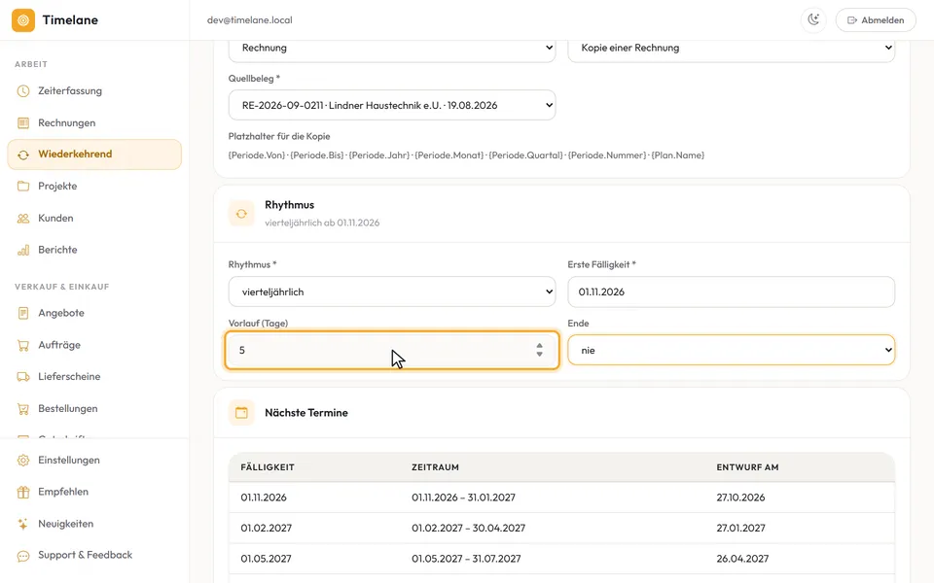Increase Vorlauf (Tage) with stepper arrow
Viewport: 934px width, 583px height.
point(539,346)
